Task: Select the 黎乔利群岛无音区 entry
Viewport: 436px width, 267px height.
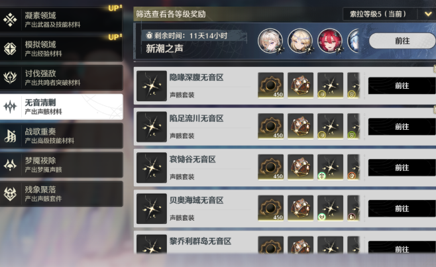Action: click(x=285, y=242)
